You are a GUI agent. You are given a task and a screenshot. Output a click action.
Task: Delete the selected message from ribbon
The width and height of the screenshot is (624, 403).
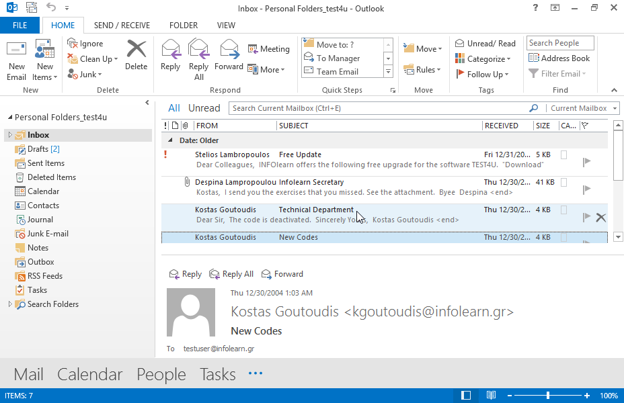click(x=136, y=56)
